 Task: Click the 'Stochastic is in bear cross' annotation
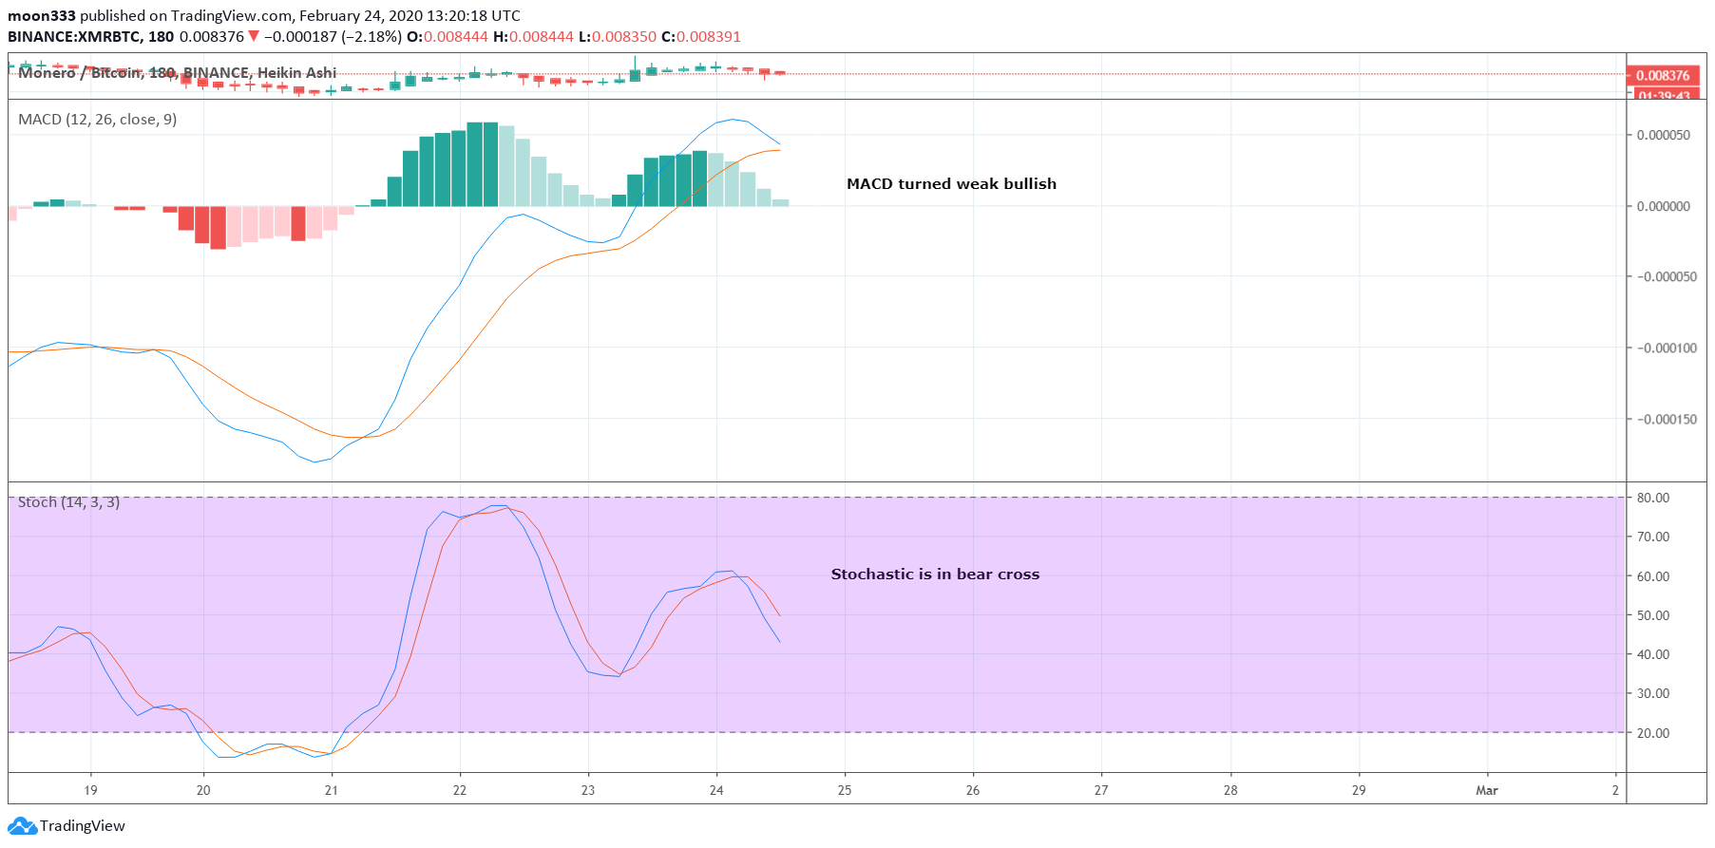point(935,575)
